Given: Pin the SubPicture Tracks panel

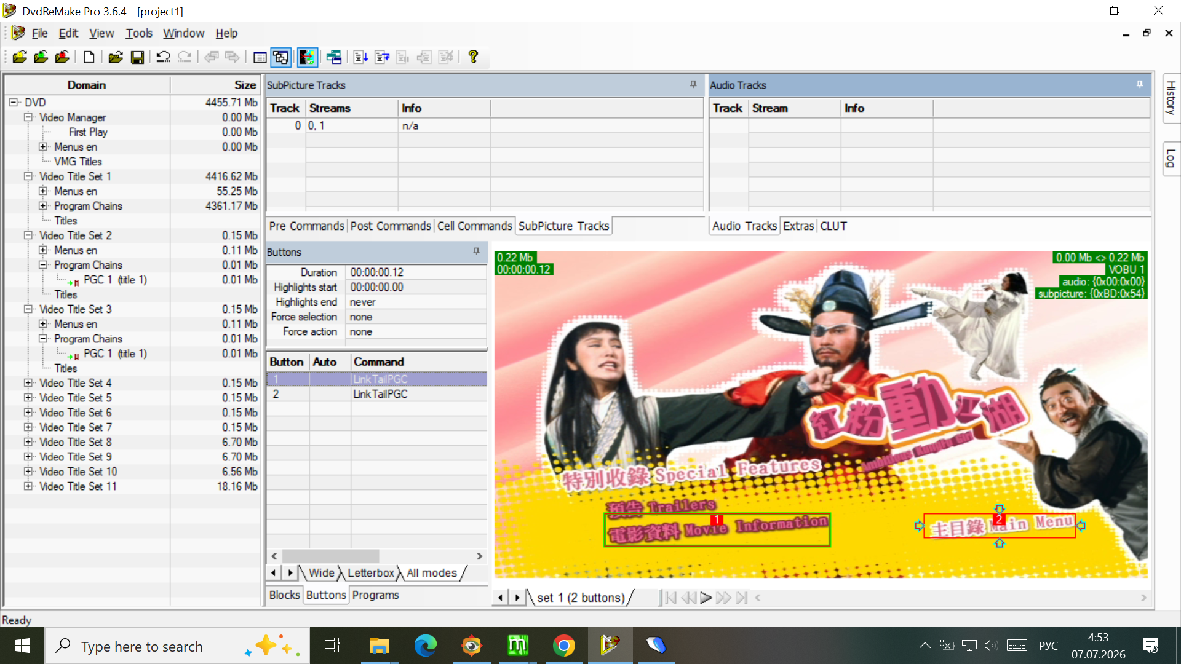Looking at the screenshot, I should pos(693,84).
